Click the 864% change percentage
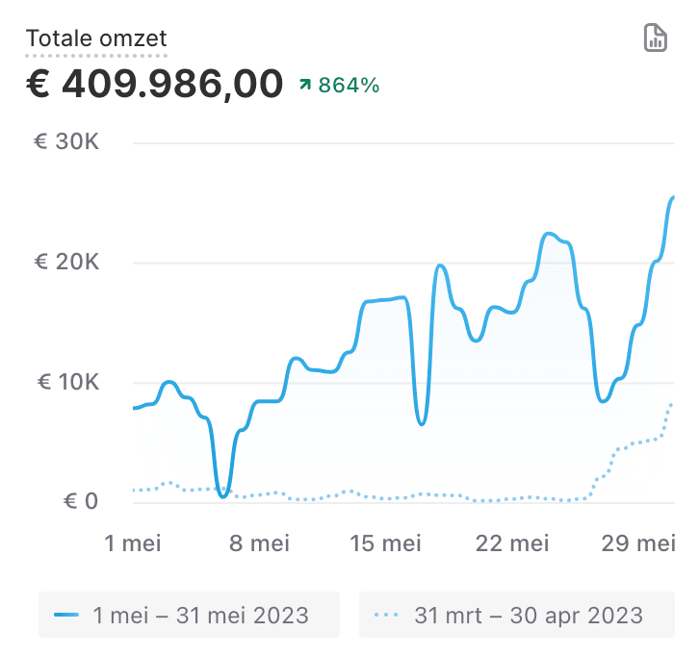Screen dimensions: 699x656 click(349, 86)
